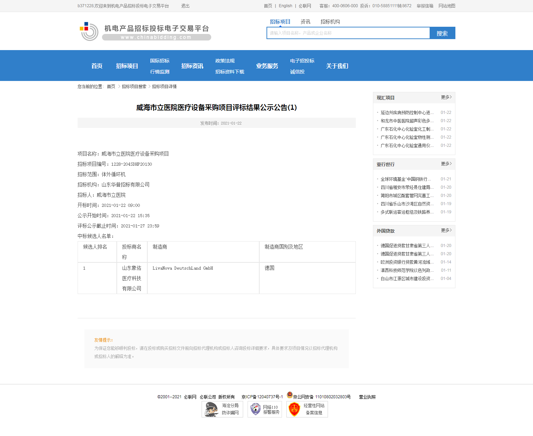The height and width of the screenshot is (436, 533).
Task: Open the 网站地图 sitemap link
Action: tap(447, 6)
